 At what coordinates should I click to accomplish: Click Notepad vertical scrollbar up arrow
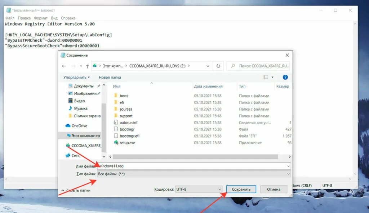click(355, 24)
